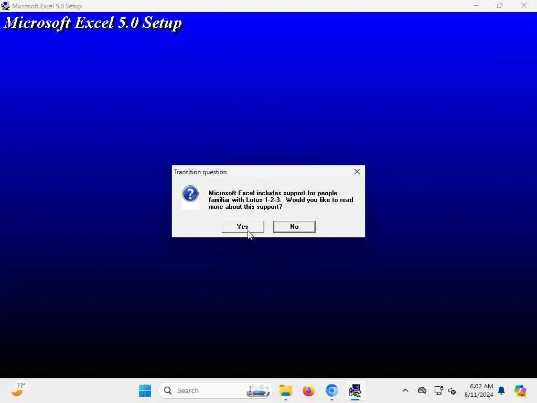Minimize the Microsoft Excel 5.0 Setup window
The height and width of the screenshot is (403, 537).
pyautogui.click(x=476, y=5)
